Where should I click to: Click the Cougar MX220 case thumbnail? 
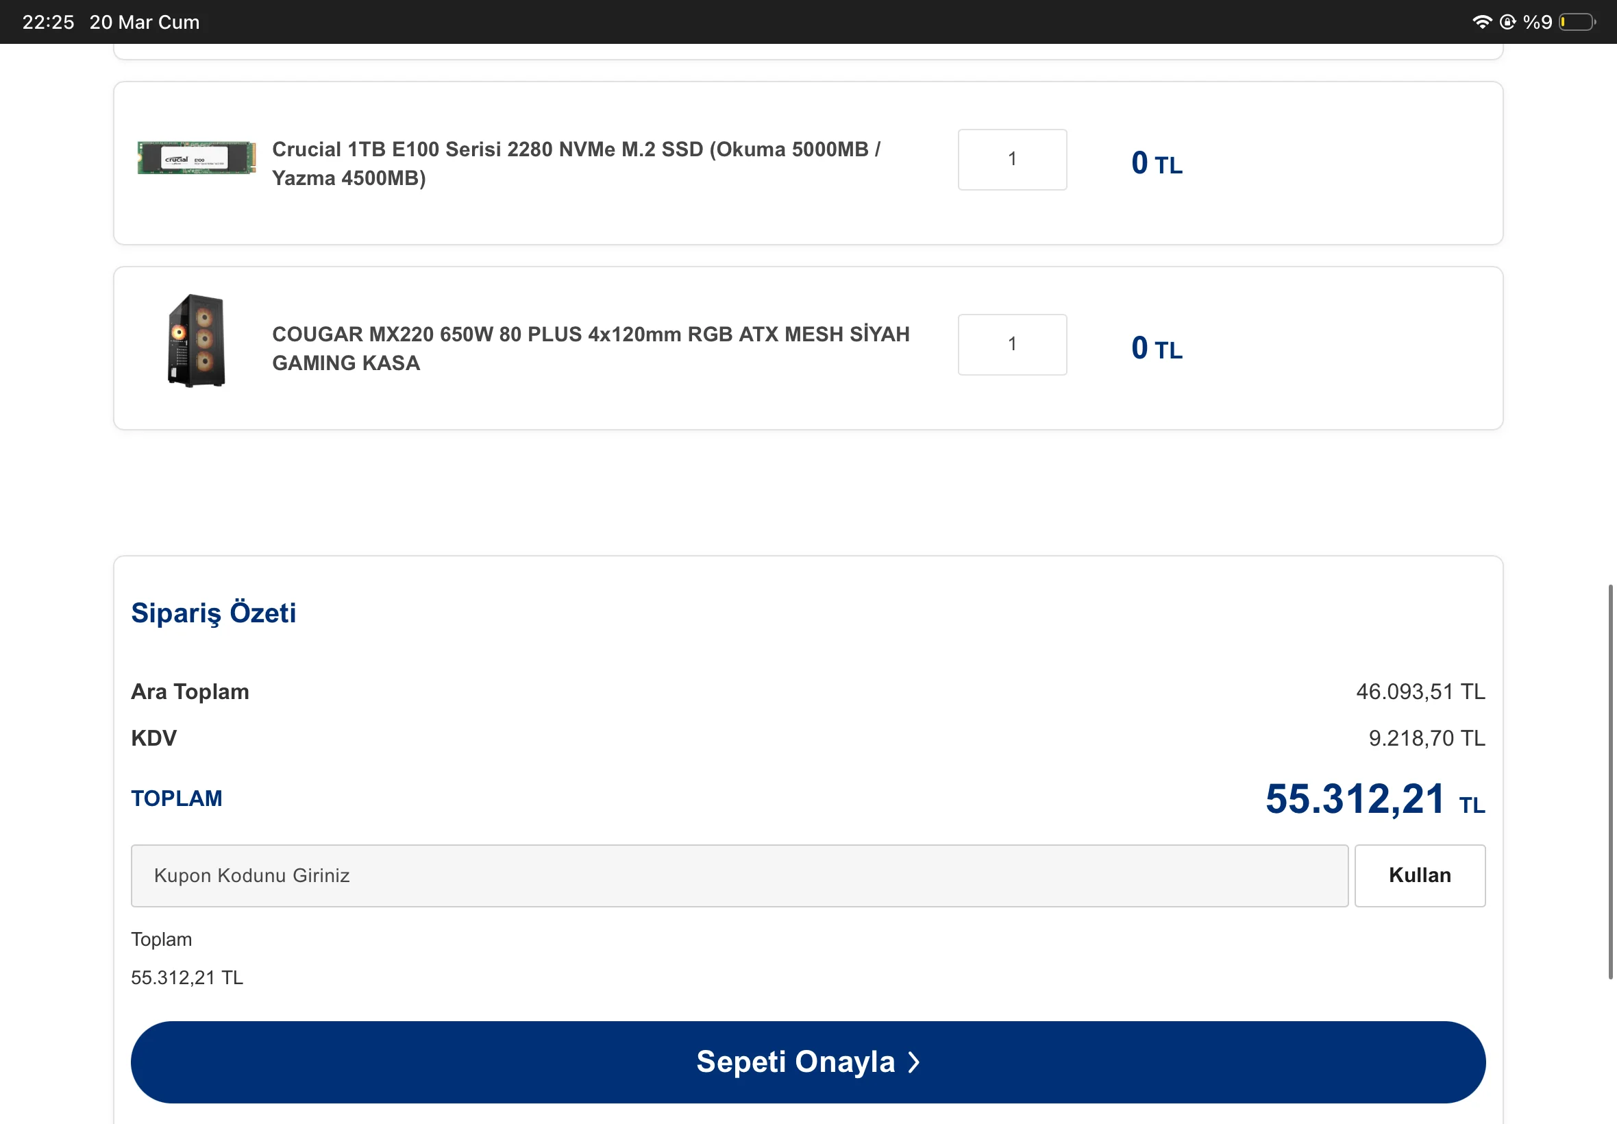pos(197,341)
